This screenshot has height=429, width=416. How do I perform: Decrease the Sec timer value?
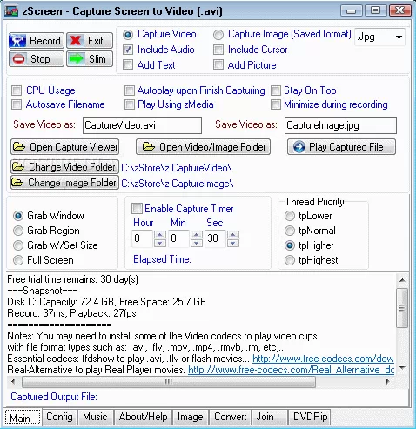233,243
